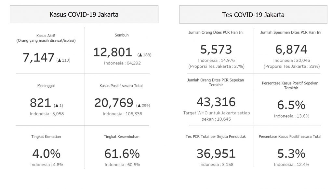Click Kasus Positif secara Total label
The image size is (332, 189).
[x=121, y=86]
